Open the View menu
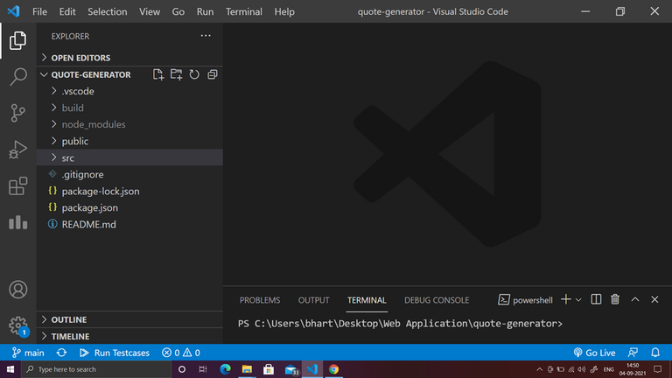Image resolution: width=672 pixels, height=378 pixels. tap(149, 11)
